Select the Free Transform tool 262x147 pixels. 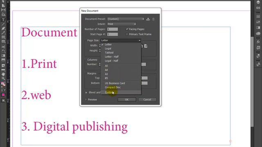click(3, 51)
